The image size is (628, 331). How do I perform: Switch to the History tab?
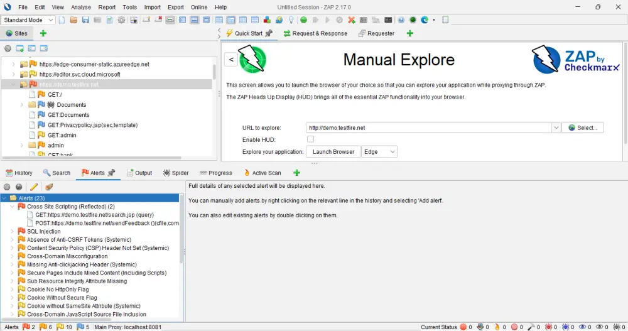click(x=19, y=173)
